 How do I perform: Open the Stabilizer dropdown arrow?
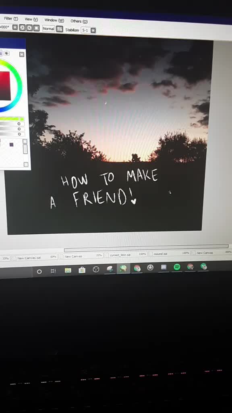[x=93, y=31]
